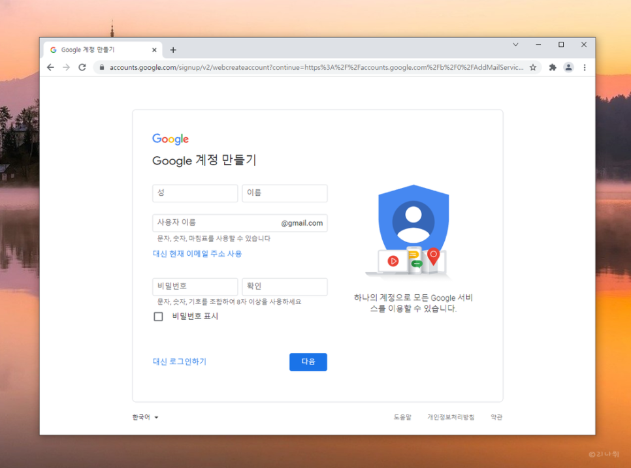
Task: Open Chrome's three-dot menu
Action: tap(584, 67)
